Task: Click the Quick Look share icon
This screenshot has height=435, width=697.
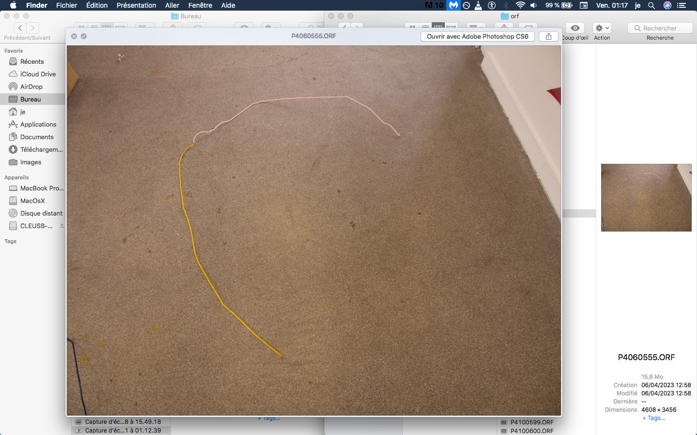Action: point(548,36)
